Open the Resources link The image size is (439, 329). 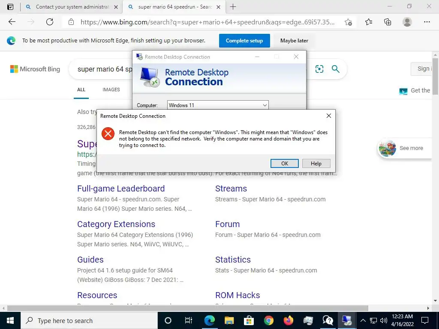pos(97,295)
